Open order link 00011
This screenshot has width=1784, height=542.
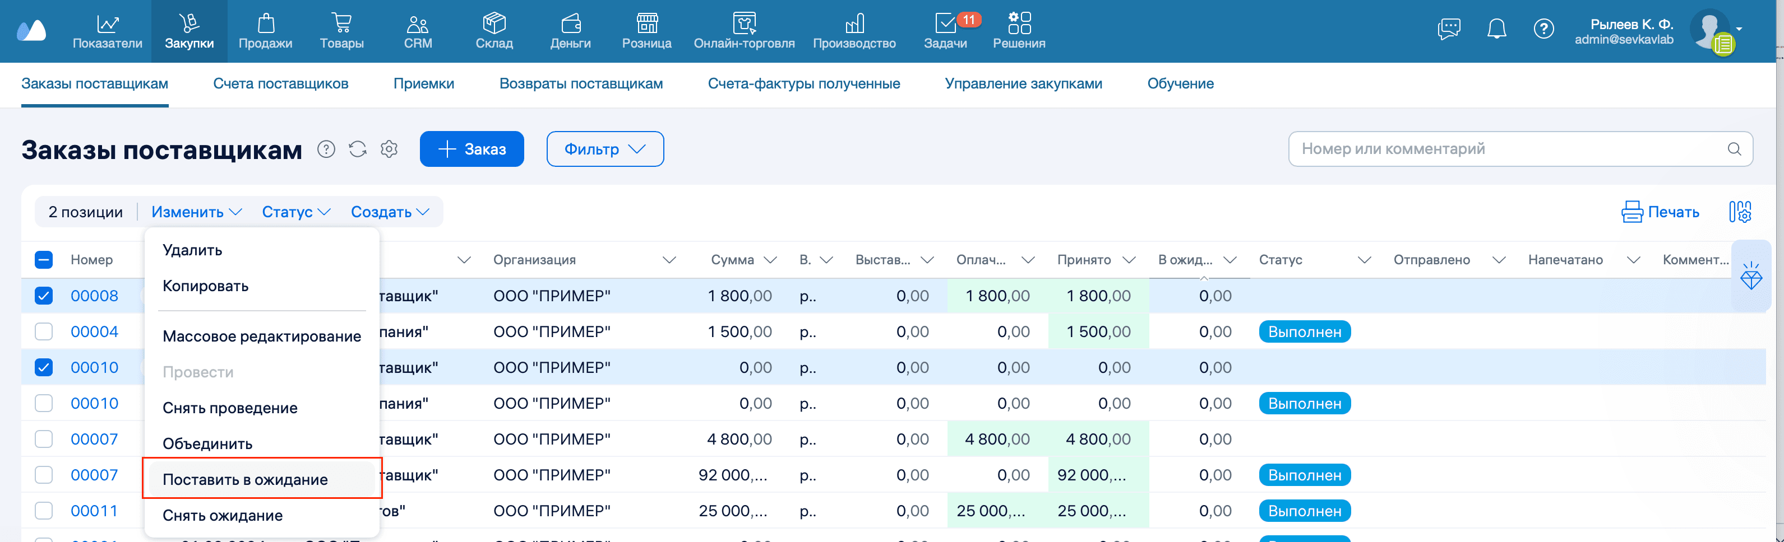pos(94,511)
